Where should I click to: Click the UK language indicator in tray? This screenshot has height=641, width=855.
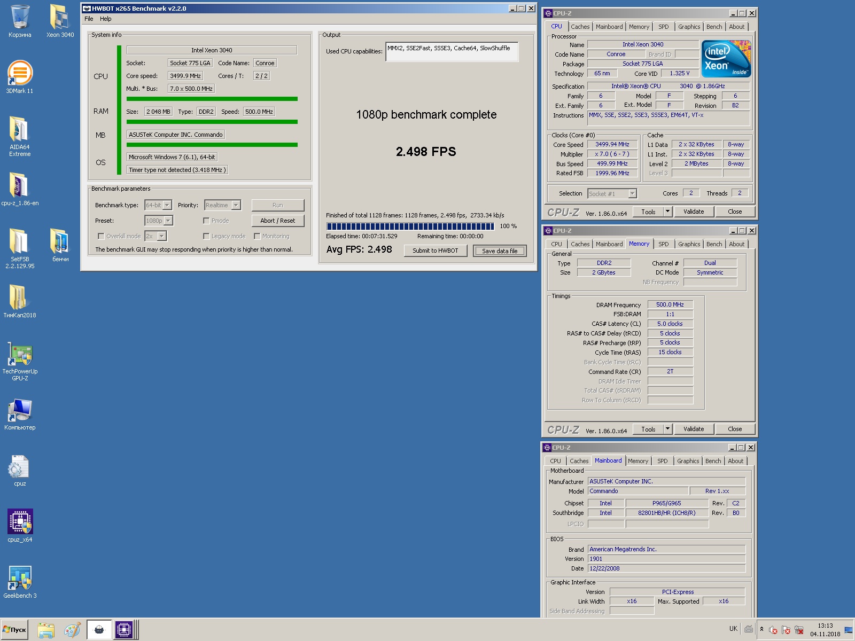[733, 629]
